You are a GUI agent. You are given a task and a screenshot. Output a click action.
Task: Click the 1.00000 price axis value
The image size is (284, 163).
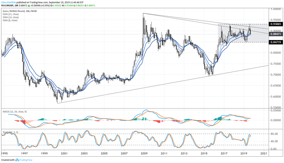click(x=276, y=9)
